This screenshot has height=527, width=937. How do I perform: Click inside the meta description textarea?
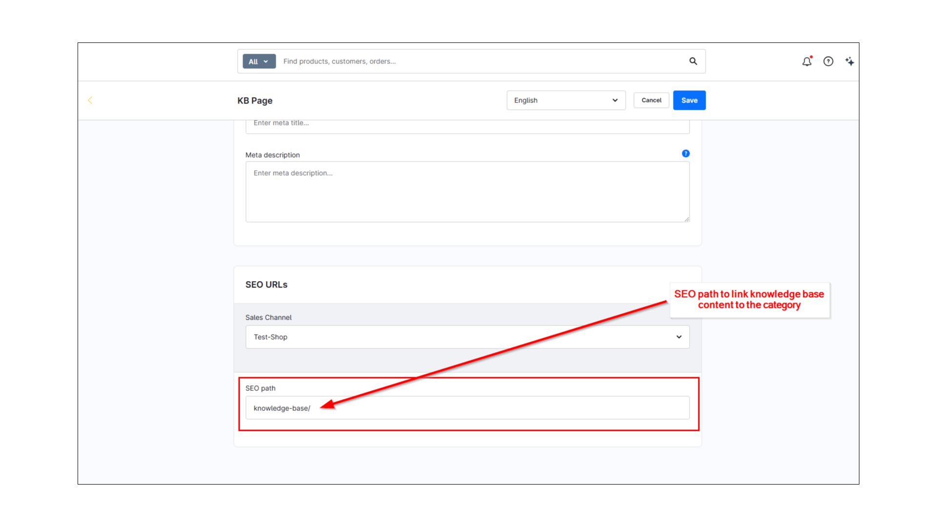coord(467,192)
